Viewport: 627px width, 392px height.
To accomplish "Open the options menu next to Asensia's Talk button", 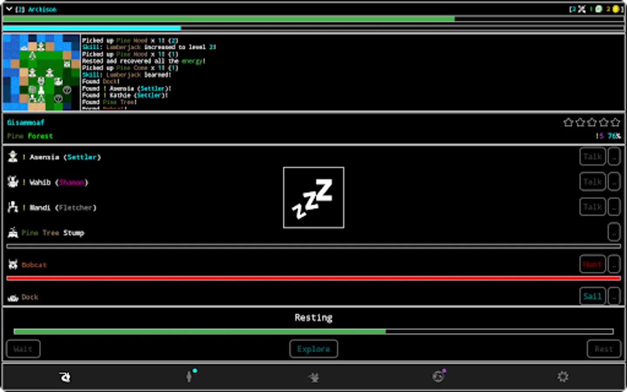I will point(614,156).
